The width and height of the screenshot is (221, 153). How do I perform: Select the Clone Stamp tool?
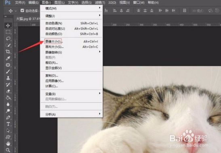(8, 78)
